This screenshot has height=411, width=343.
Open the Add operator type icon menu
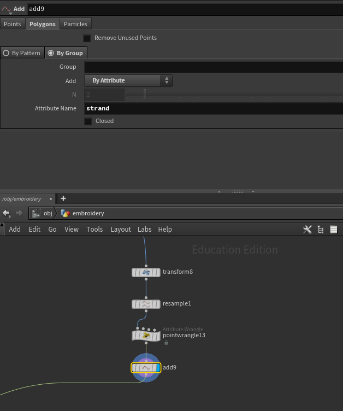[x=7, y=9]
